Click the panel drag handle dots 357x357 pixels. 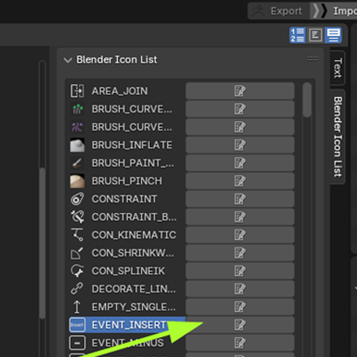[313, 59]
